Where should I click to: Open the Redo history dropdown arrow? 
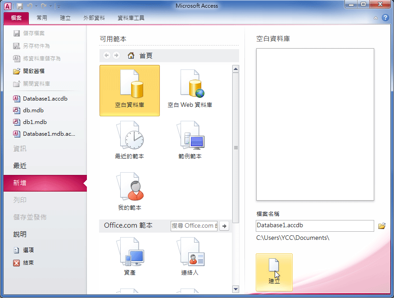50,6
